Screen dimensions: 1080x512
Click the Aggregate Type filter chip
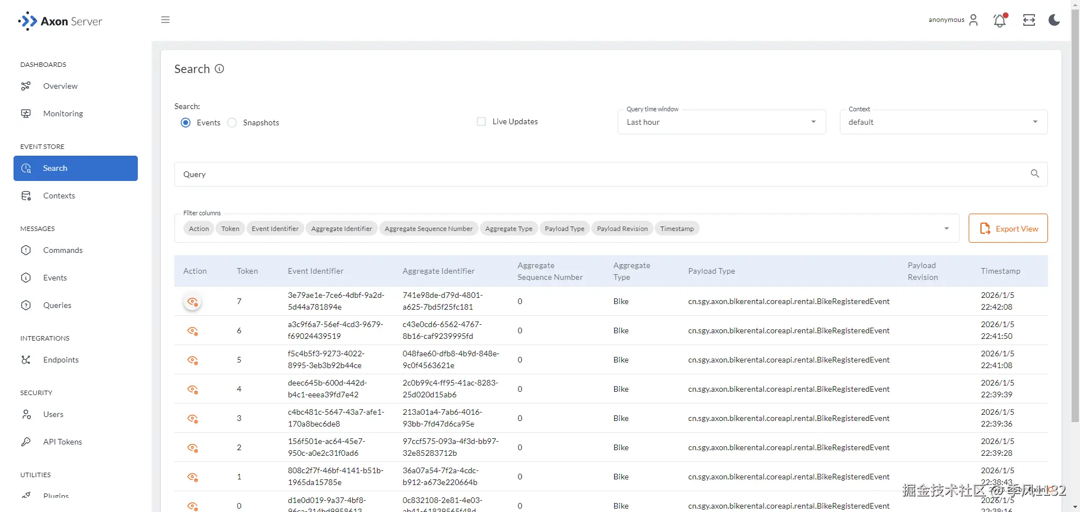click(508, 229)
